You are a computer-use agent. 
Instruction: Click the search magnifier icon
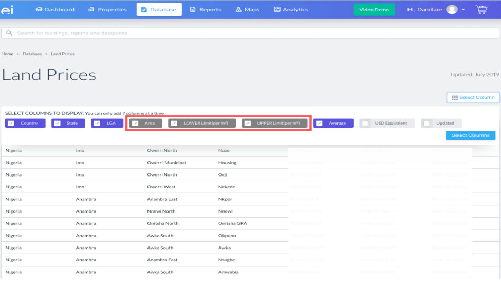pyautogui.click(x=9, y=33)
